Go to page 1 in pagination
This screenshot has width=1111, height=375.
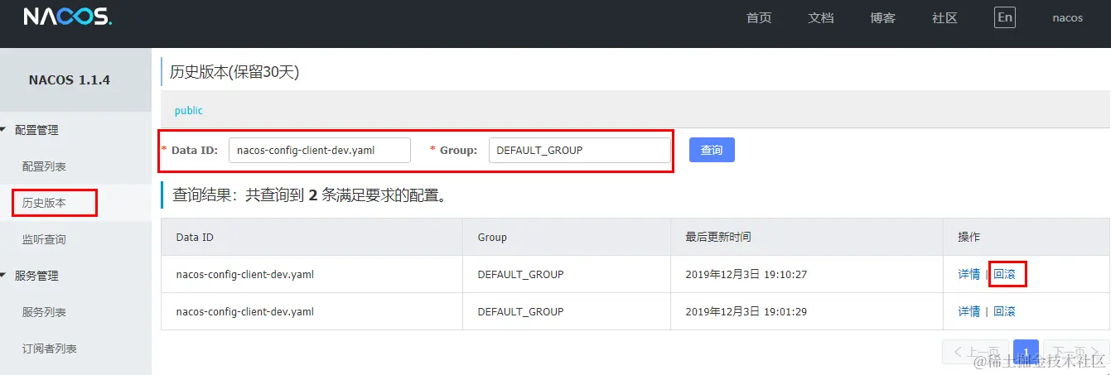(x=1026, y=351)
